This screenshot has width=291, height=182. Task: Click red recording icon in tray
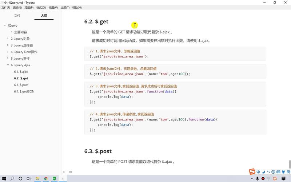click(x=263, y=179)
